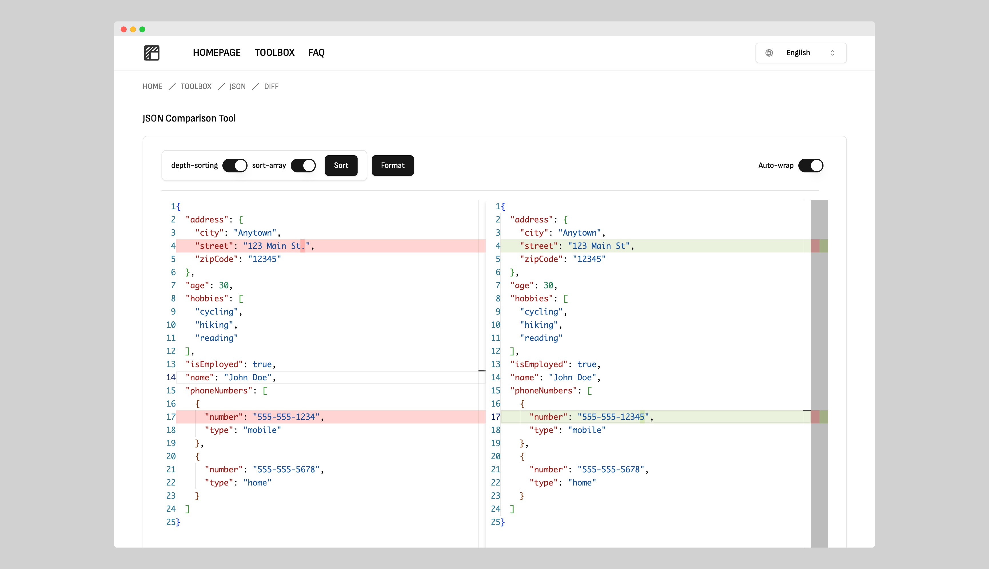Click the Format button
Viewport: 989px width, 569px height.
393,165
